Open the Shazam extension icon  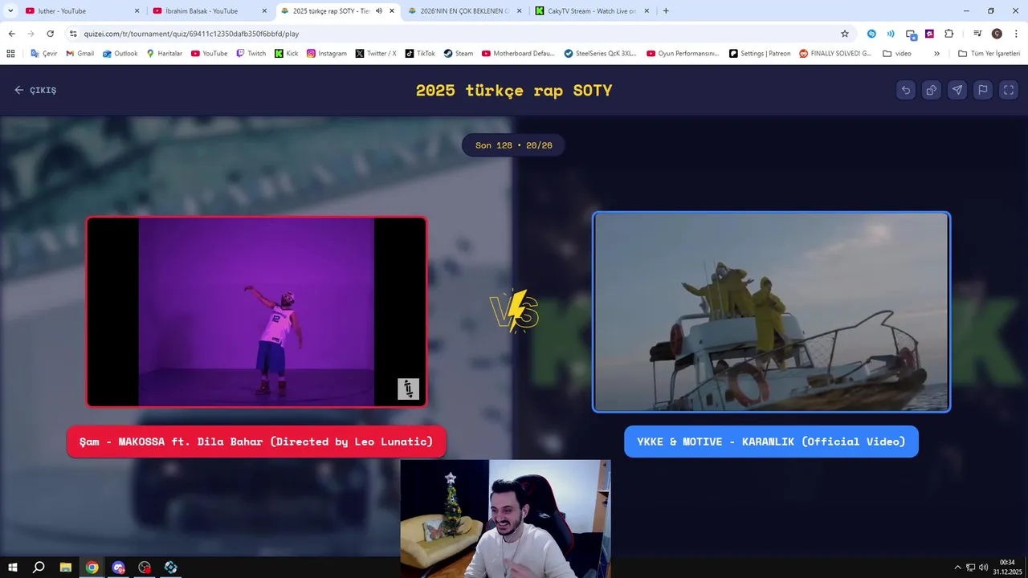(871, 34)
